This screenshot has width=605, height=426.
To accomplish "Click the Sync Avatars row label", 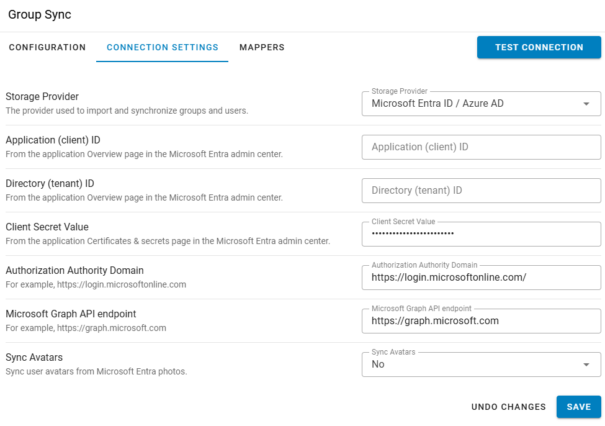I will point(34,357).
